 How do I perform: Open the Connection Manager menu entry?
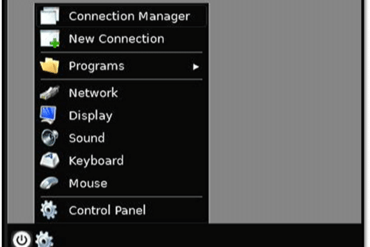(121, 16)
